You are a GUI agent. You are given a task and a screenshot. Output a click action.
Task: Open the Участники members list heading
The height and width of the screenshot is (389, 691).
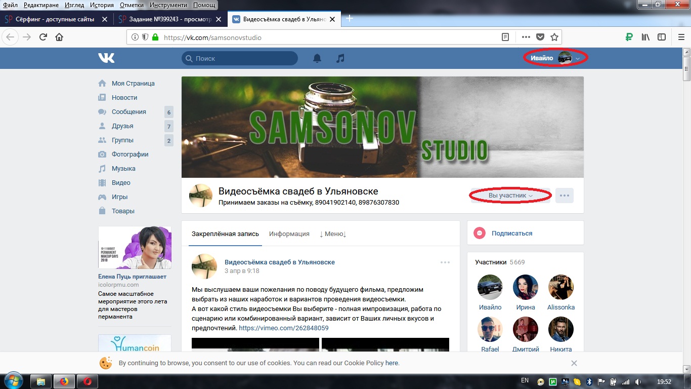tap(491, 262)
